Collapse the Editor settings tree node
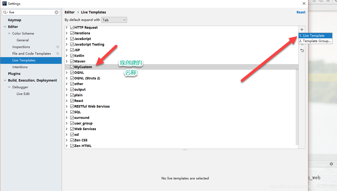Image resolution: width=337 pixels, height=191 pixels. coord(5,27)
